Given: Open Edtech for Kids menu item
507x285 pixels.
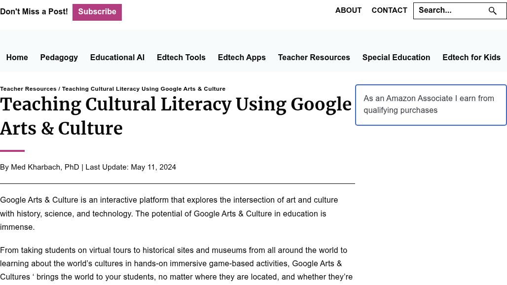Looking at the screenshot, I should (471, 57).
